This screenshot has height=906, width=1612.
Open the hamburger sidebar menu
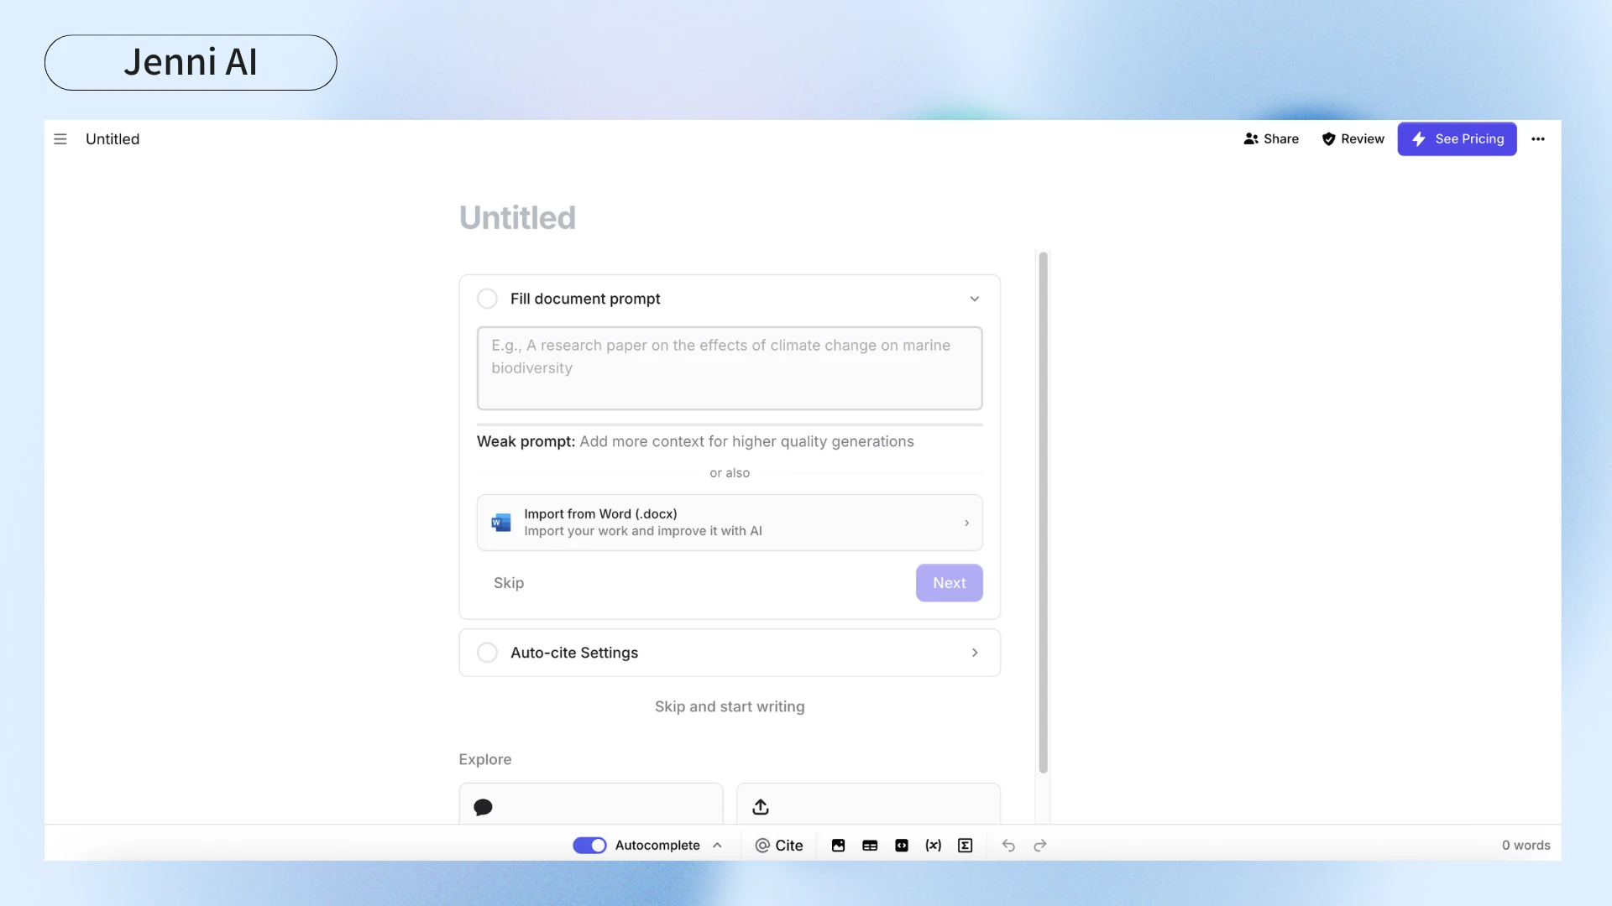tap(60, 139)
